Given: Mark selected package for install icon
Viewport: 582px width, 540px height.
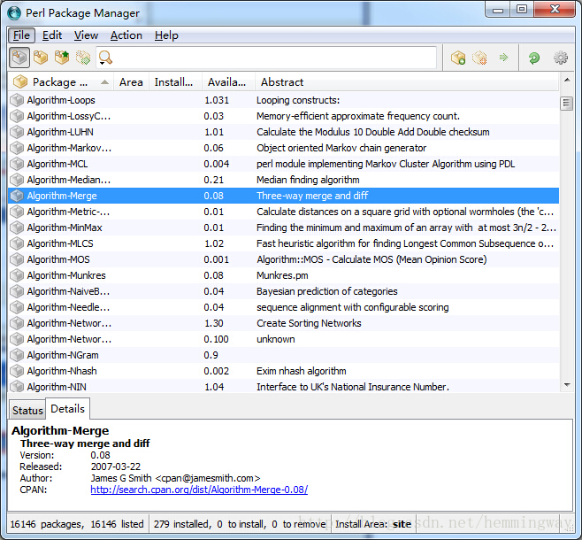Looking at the screenshot, I should pos(458,58).
